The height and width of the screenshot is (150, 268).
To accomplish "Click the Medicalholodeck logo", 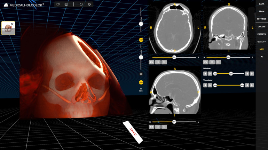I will pos(24,5).
